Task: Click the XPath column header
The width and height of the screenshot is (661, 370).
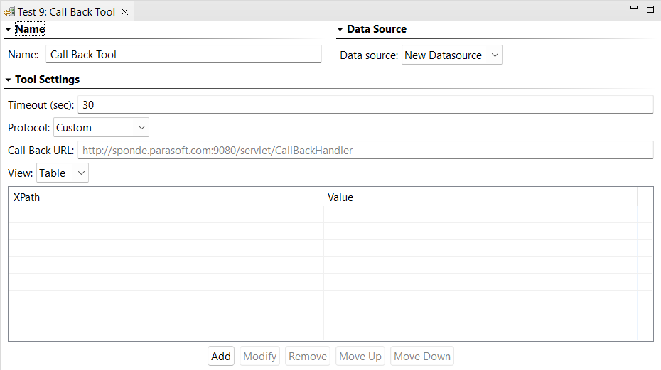Action: pos(166,197)
